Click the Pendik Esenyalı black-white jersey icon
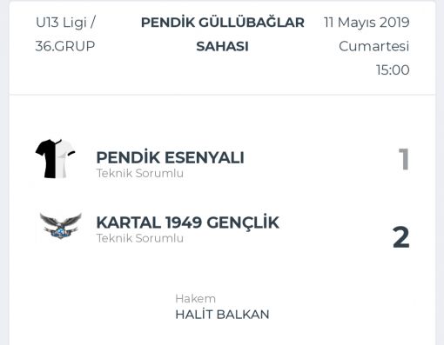The image size is (444, 345). click(x=55, y=159)
